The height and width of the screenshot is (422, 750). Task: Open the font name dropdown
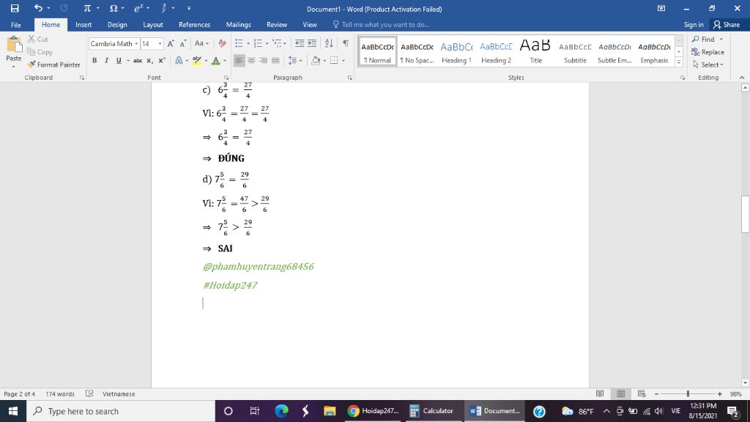[x=136, y=43]
